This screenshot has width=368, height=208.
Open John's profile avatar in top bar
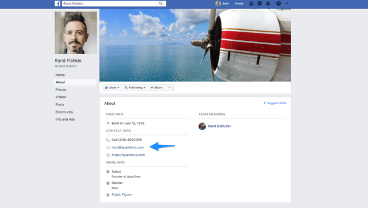[x=218, y=3]
